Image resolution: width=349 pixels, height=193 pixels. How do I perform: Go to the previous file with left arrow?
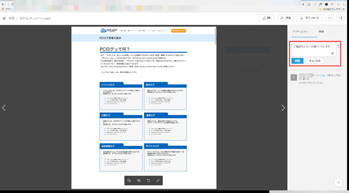coord(4,108)
